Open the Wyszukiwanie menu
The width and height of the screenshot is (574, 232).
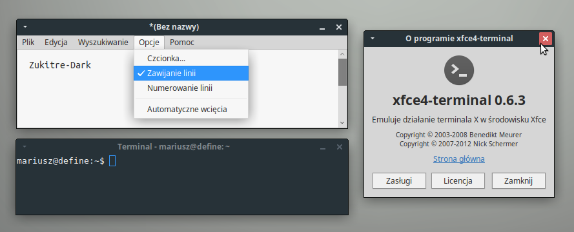[x=103, y=43]
